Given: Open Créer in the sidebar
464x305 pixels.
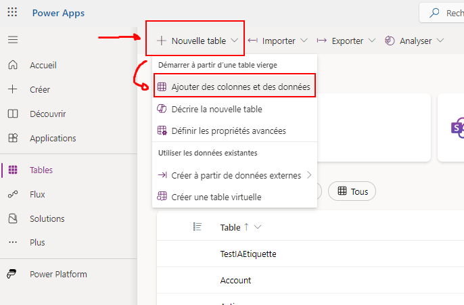Looking at the screenshot, I should point(68,89).
